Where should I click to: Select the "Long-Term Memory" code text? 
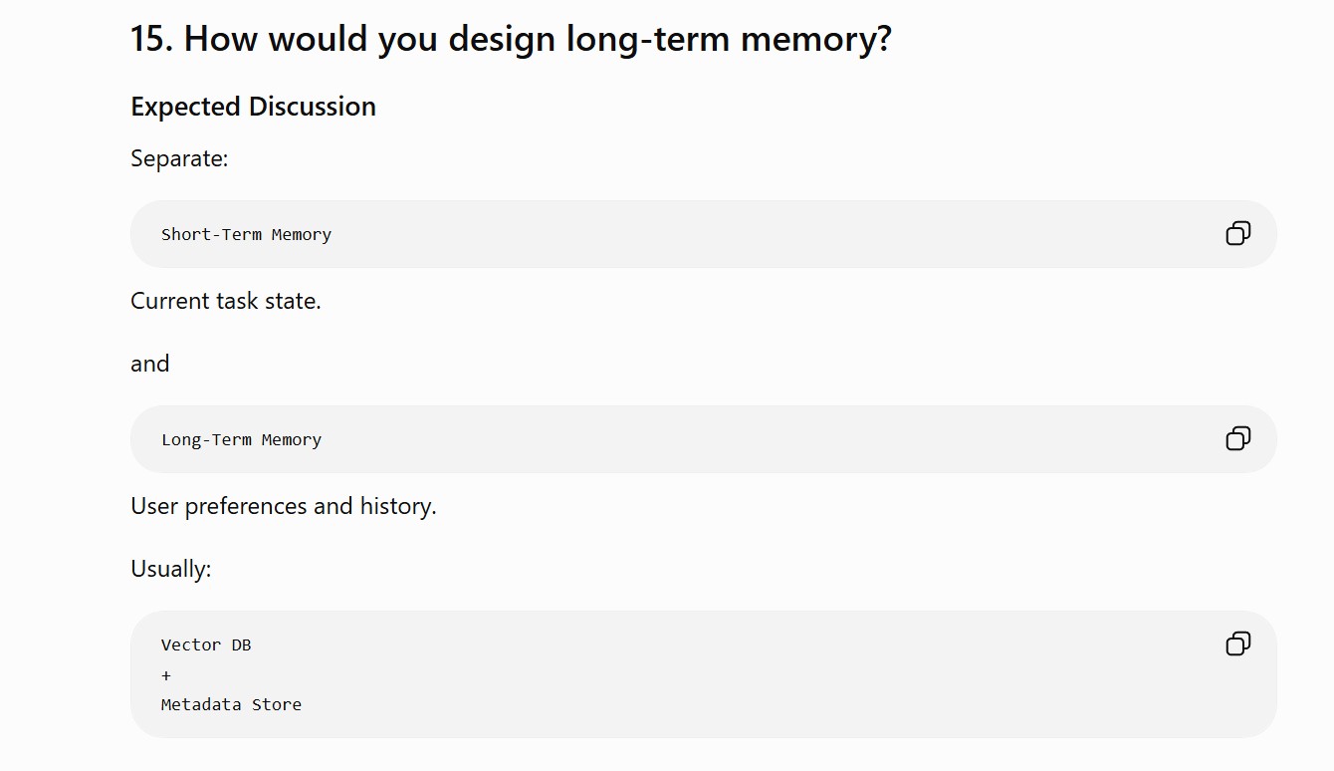click(241, 439)
